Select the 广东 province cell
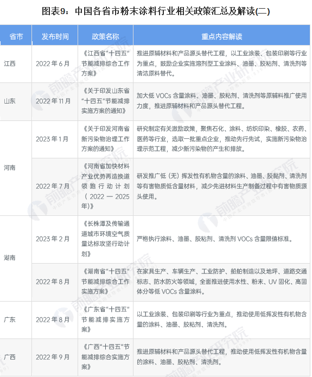The height and width of the screenshot is (377, 312). click(10, 320)
